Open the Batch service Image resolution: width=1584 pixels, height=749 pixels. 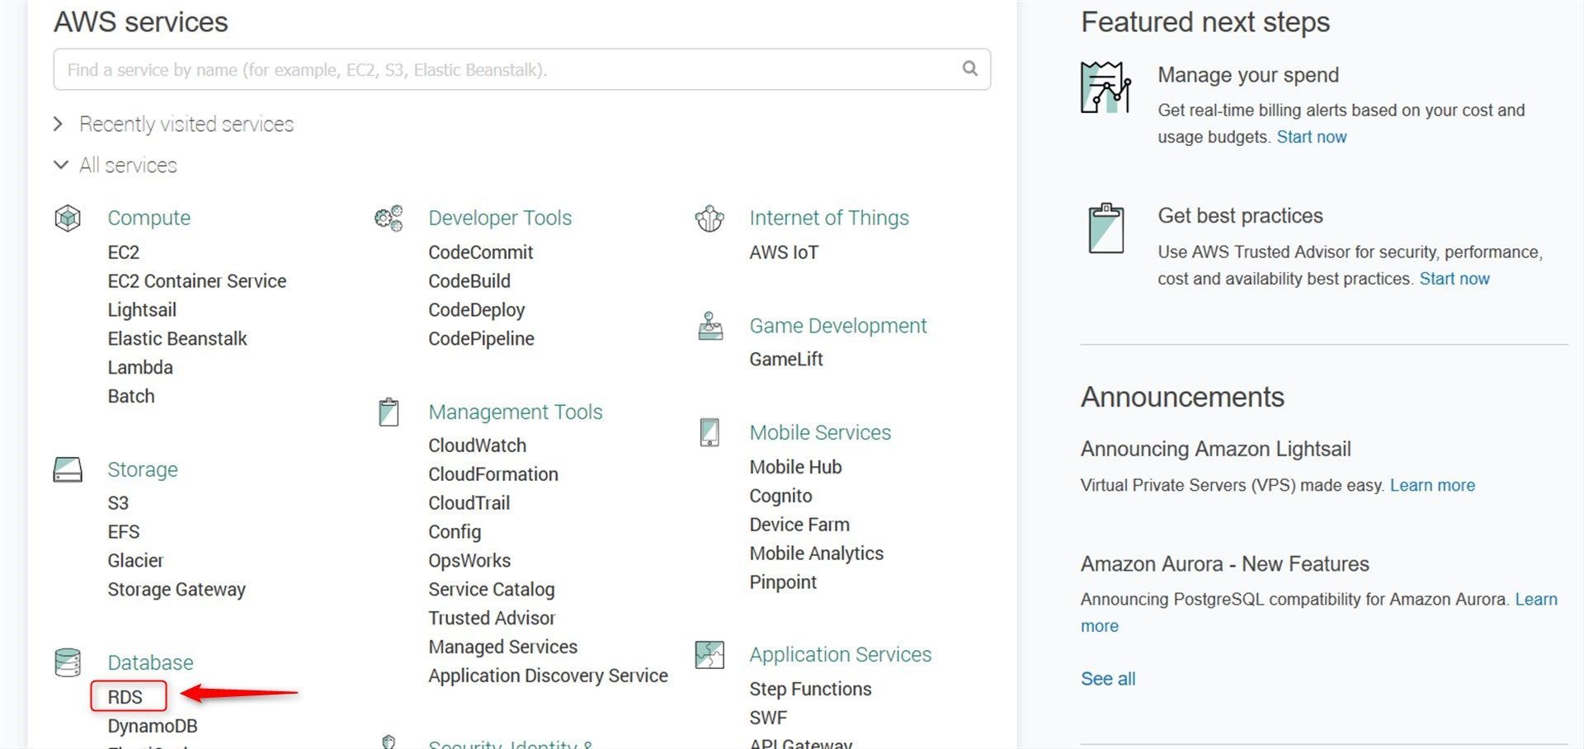[131, 397]
